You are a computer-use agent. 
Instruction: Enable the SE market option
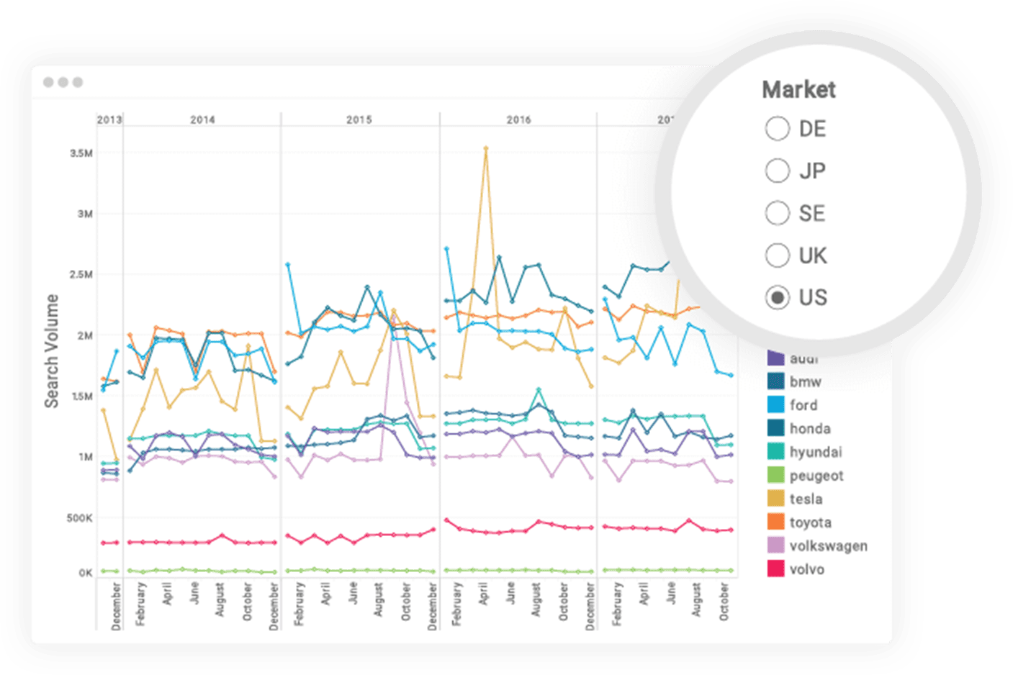tap(777, 213)
